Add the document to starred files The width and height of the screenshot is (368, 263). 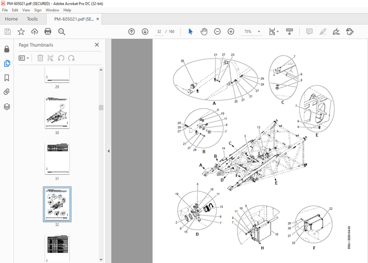[x=21, y=31]
